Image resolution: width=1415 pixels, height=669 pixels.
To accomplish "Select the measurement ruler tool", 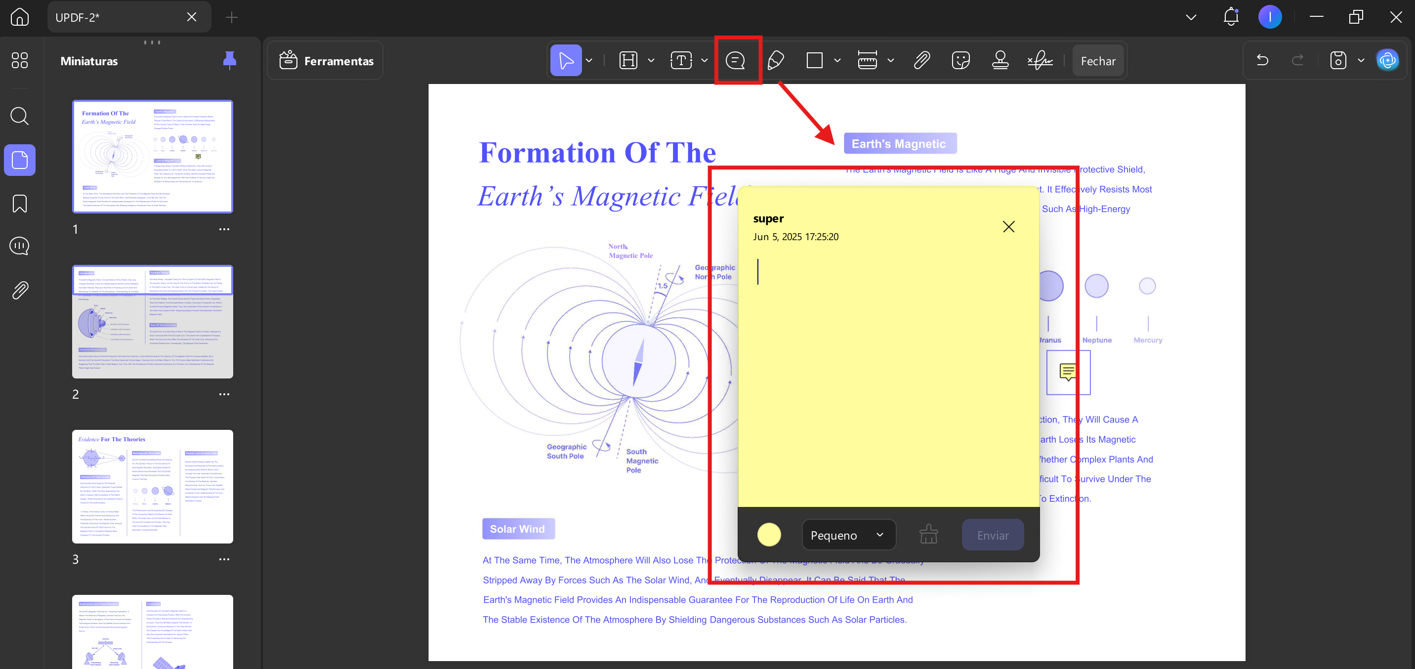I will 868,60.
